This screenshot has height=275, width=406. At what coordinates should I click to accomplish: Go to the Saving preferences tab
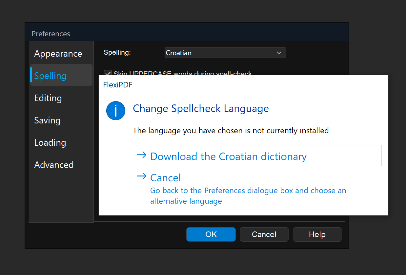[47, 120]
